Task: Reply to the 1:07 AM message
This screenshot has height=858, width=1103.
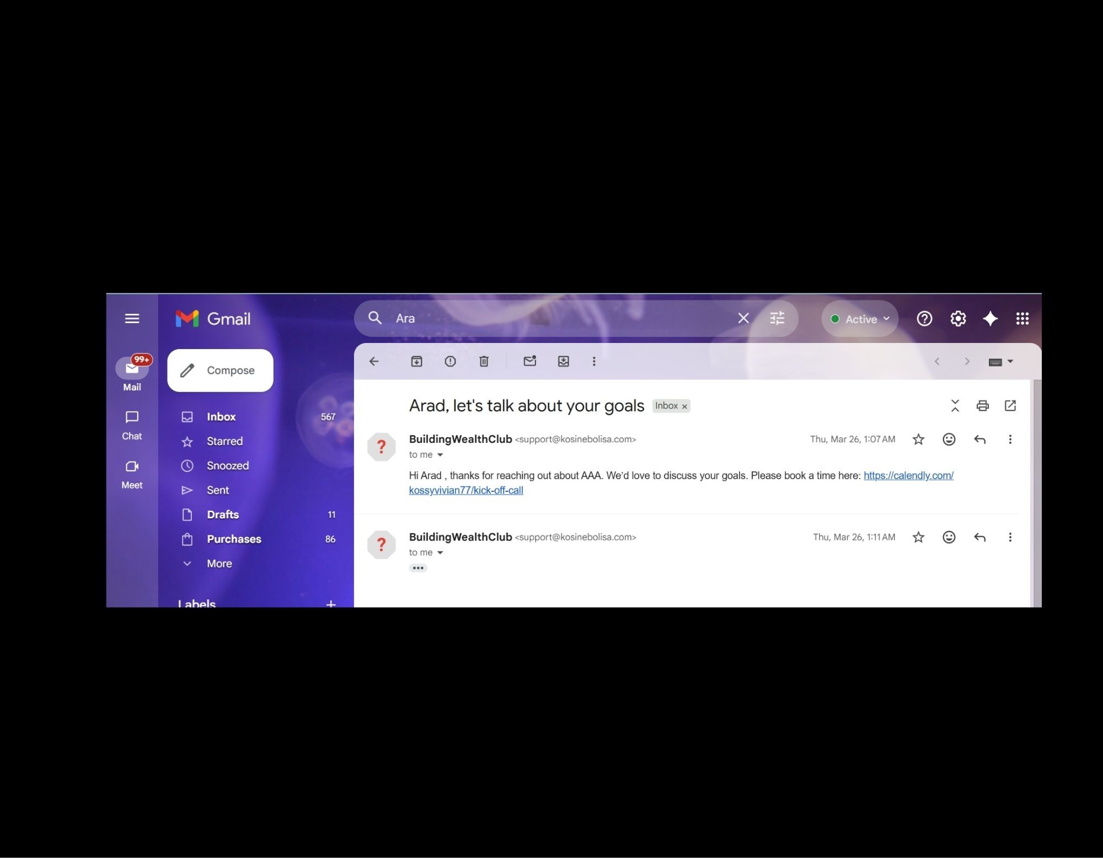Action: 979,439
